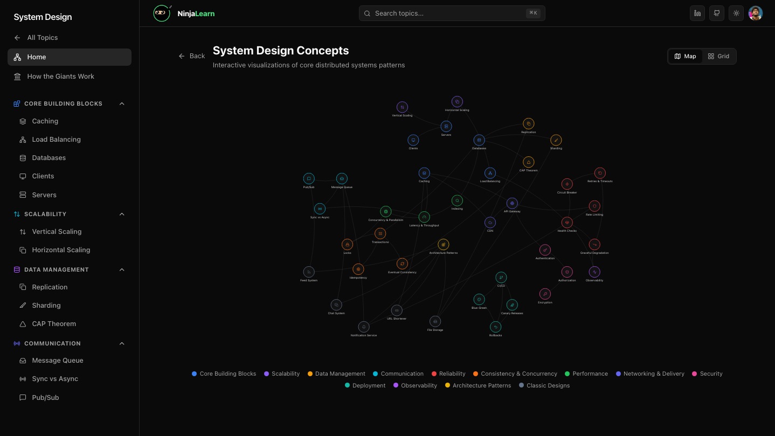775x436 pixels.
Task: Click the Eventual Consistency node
Action: pos(402,264)
